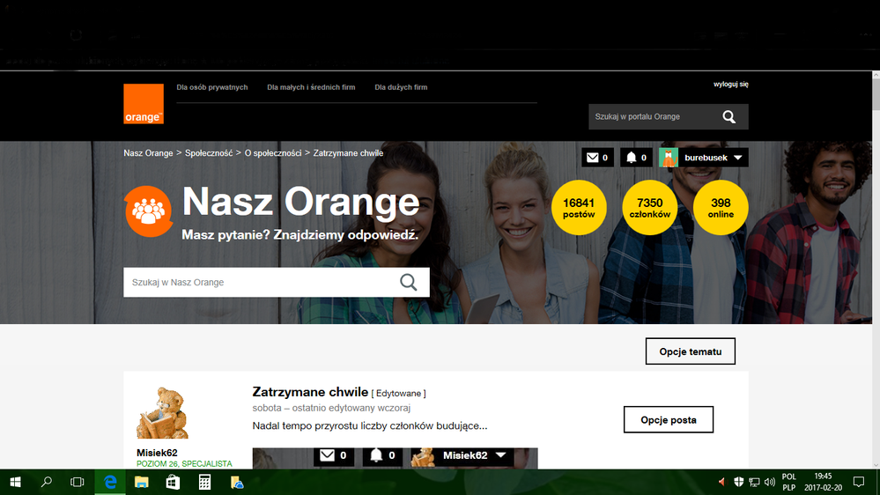Viewport: 880px width, 495px height.
Task: Click text POZIOM 26, SPECJALISTA
Action: tap(184, 463)
